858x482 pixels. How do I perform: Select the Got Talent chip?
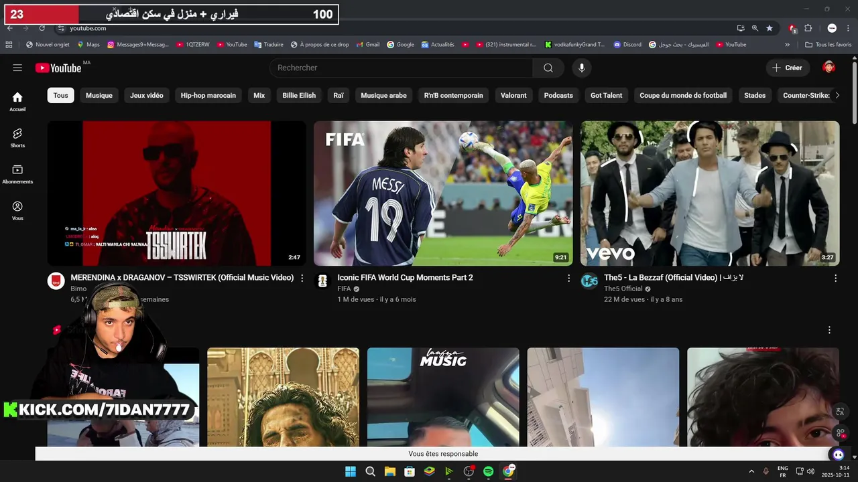[x=607, y=95]
